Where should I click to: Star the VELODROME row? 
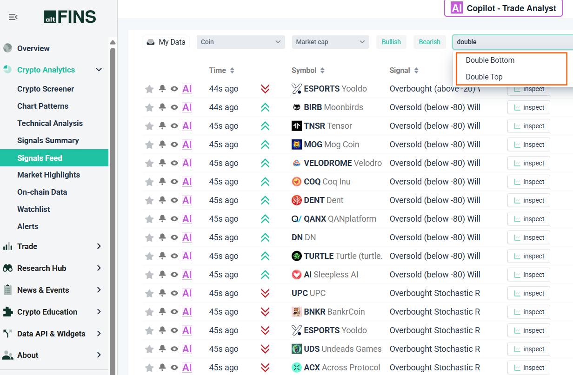click(149, 163)
